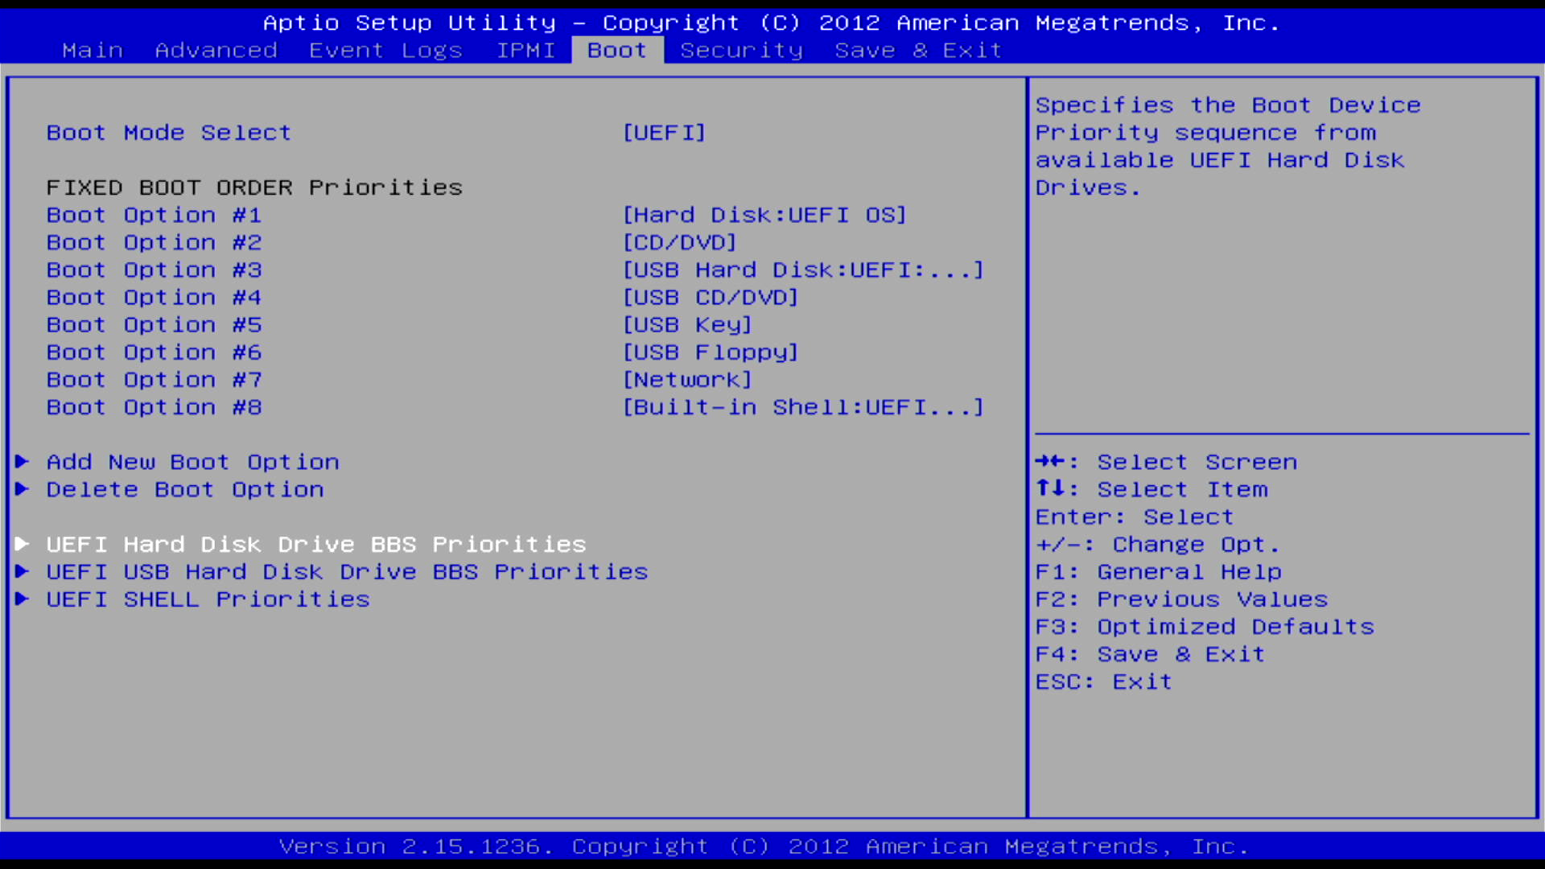Open the Security tab

(x=741, y=51)
